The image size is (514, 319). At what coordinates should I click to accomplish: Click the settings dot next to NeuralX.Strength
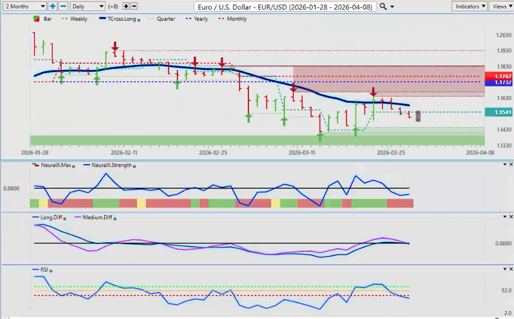tap(134, 166)
